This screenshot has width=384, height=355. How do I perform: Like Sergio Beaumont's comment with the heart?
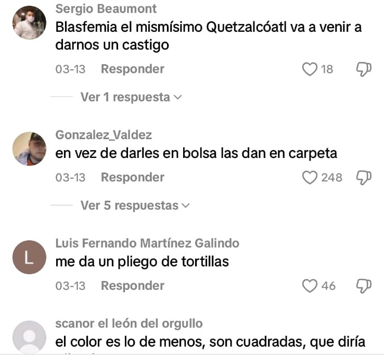coord(310,69)
